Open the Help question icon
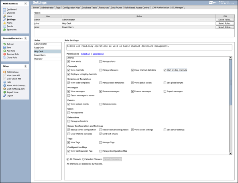Screen dimensions: 238x183 tap(4, 82)
